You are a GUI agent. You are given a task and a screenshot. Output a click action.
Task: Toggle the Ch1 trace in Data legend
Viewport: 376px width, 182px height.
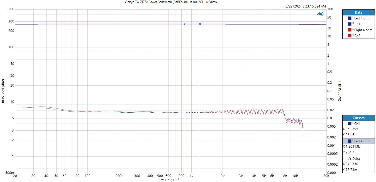357,24
